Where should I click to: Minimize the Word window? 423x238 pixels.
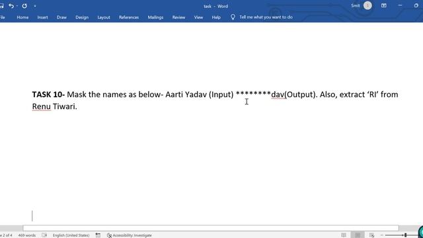[400, 5]
